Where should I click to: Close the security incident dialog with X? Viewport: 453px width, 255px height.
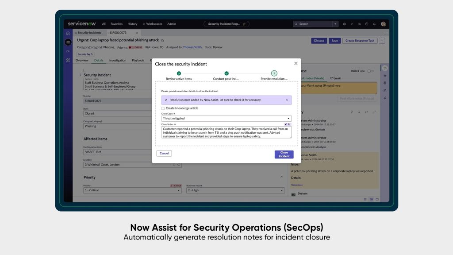296,64
